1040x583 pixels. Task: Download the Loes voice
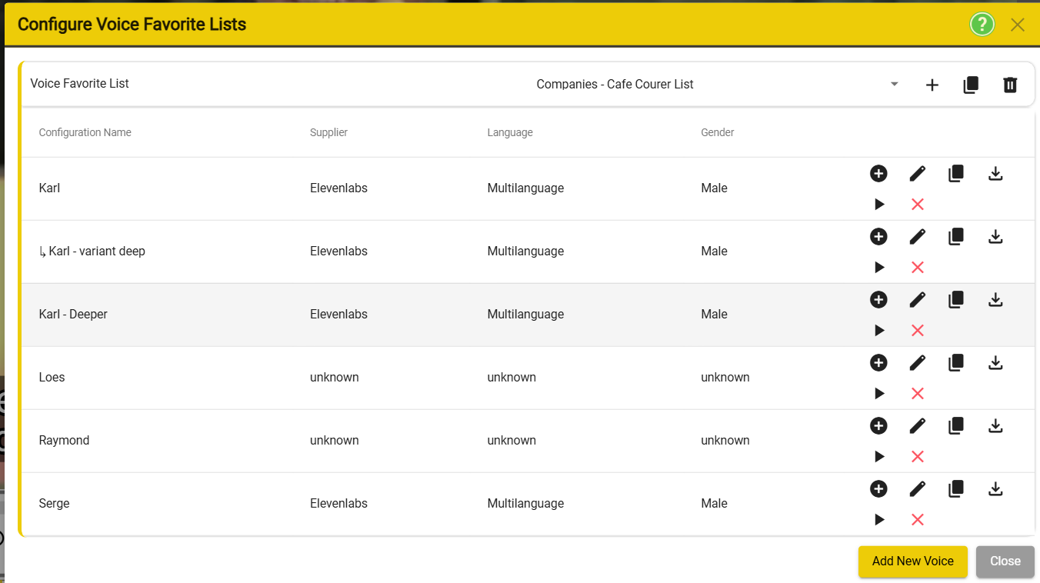995,362
